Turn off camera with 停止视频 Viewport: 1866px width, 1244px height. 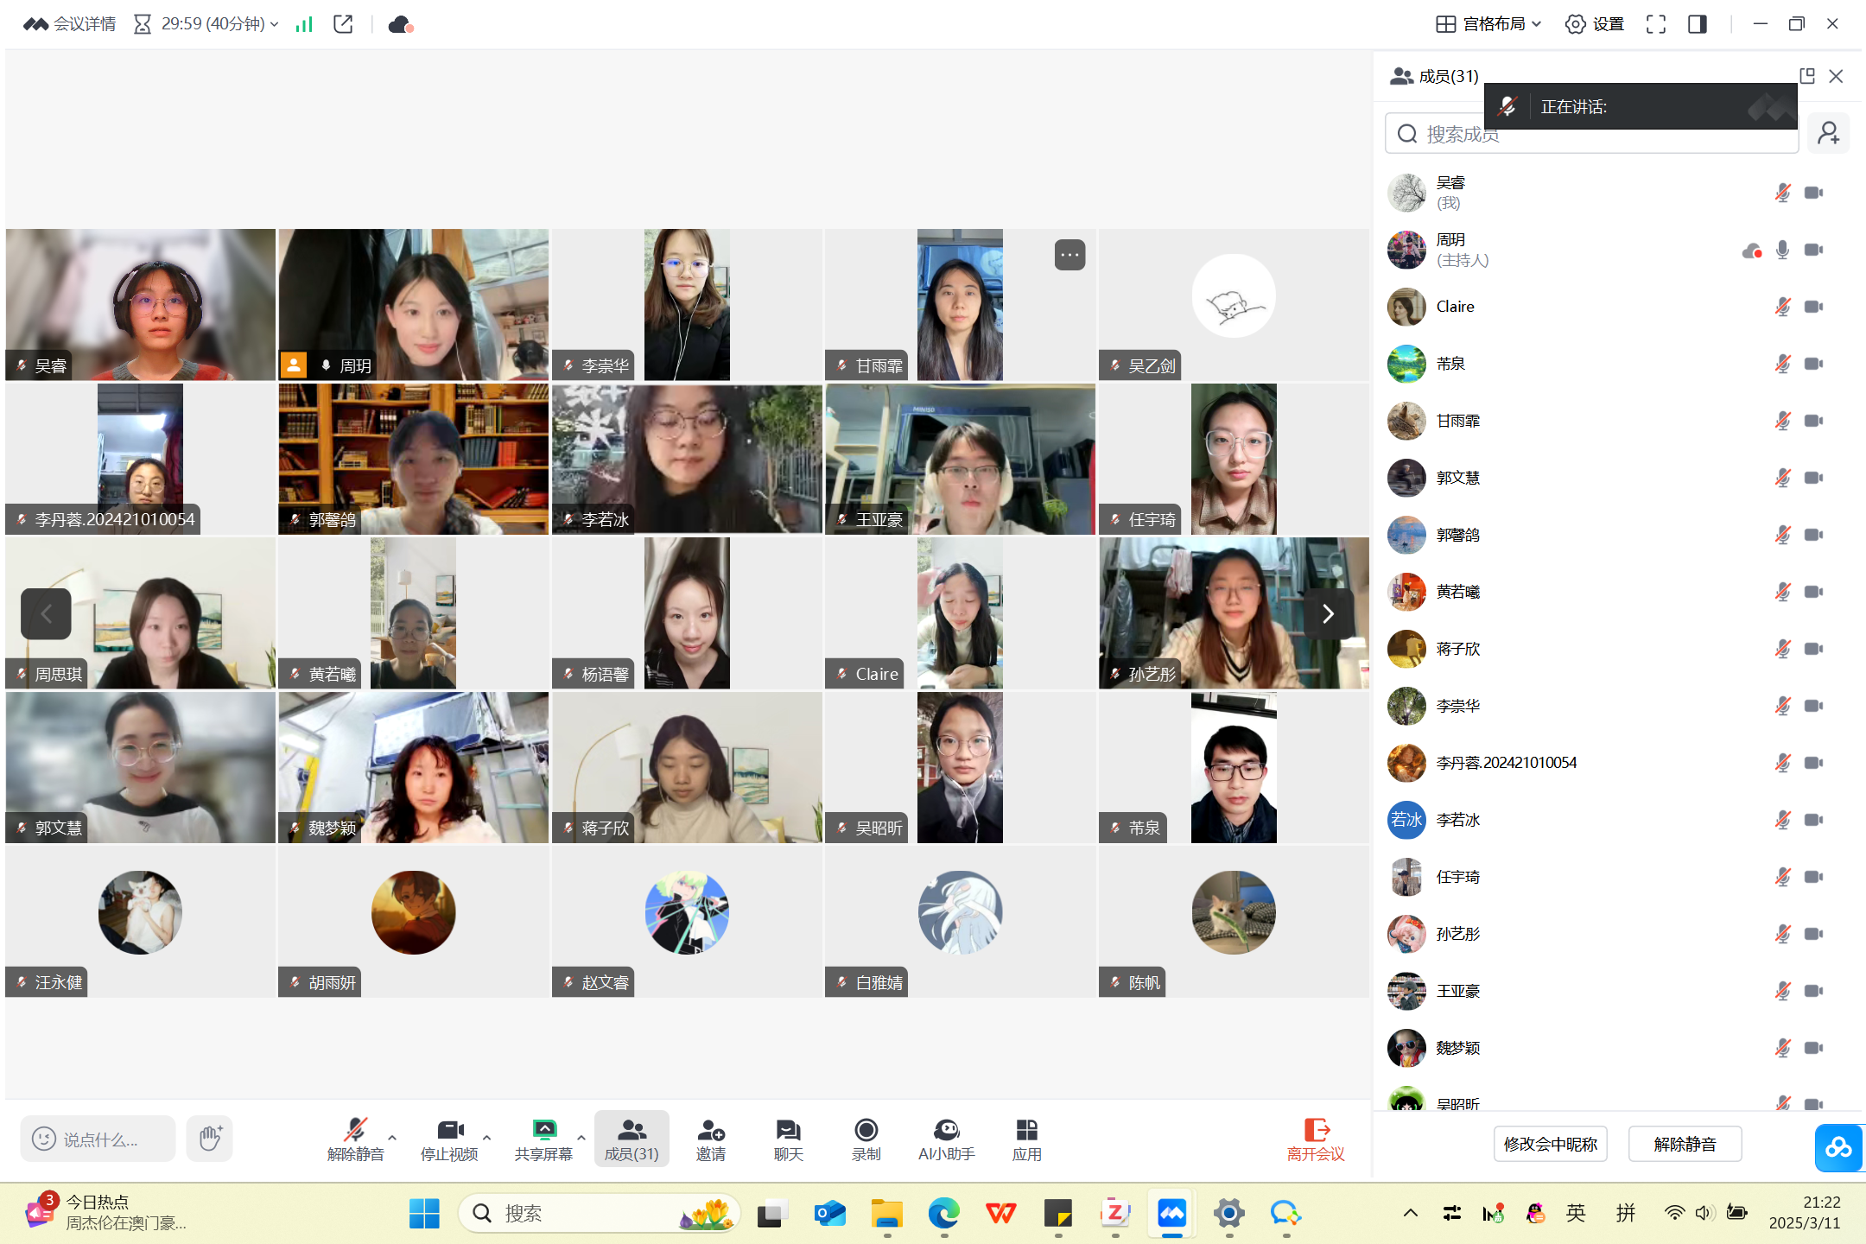pyautogui.click(x=449, y=1139)
